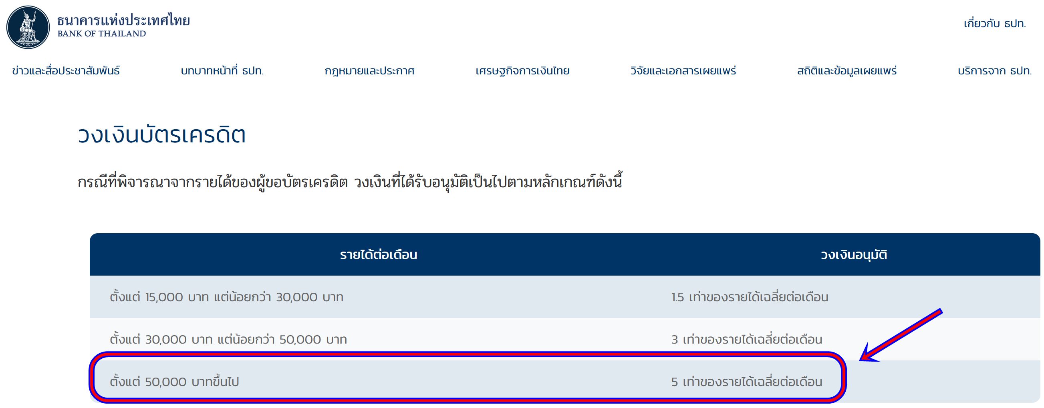Click the cell ตั้งแต่ 15,000 บาท แต่น้อยกว่า 30,000 บาท
The height and width of the screenshot is (408, 1044).
tap(227, 297)
